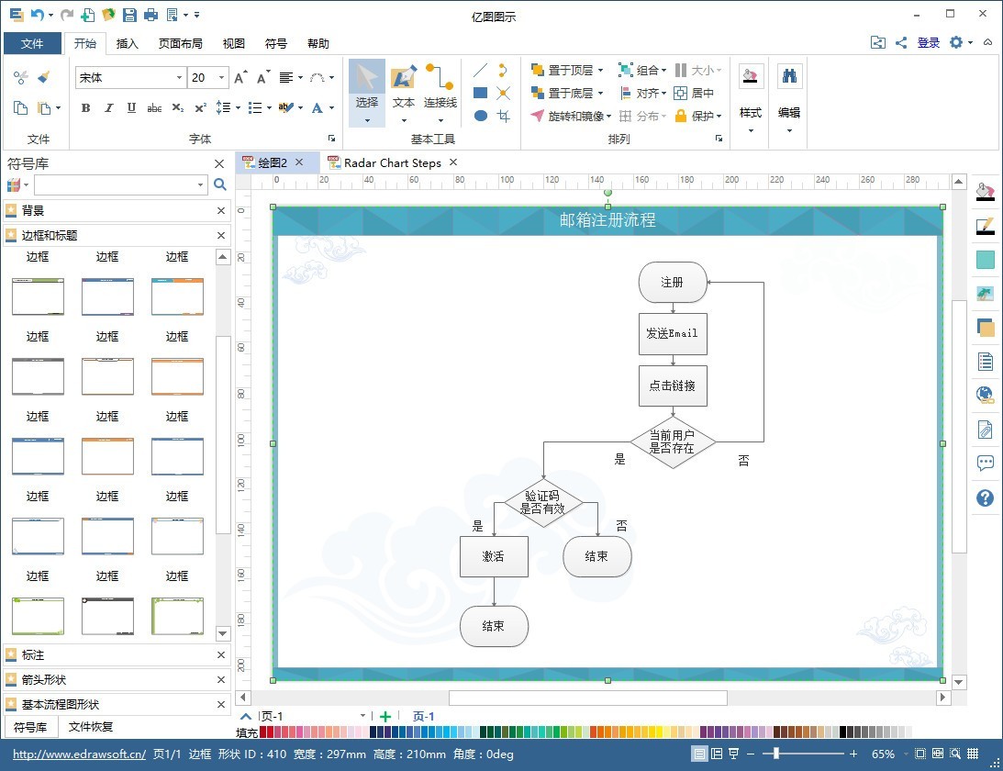Open the Radar Chart Steps document tab
The height and width of the screenshot is (771, 1003).
click(x=392, y=162)
